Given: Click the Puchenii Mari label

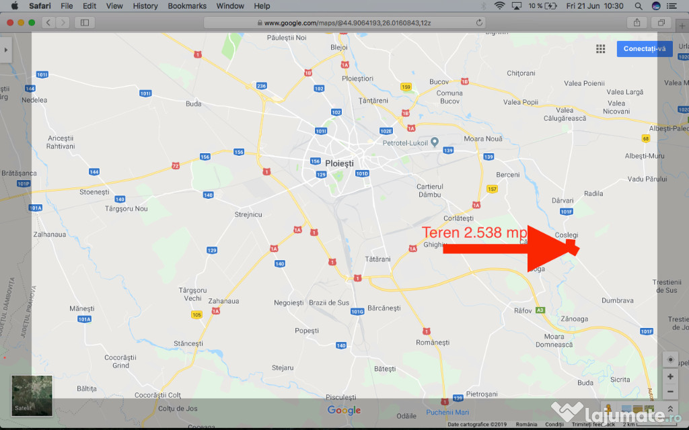Looking at the screenshot, I should click(447, 412).
